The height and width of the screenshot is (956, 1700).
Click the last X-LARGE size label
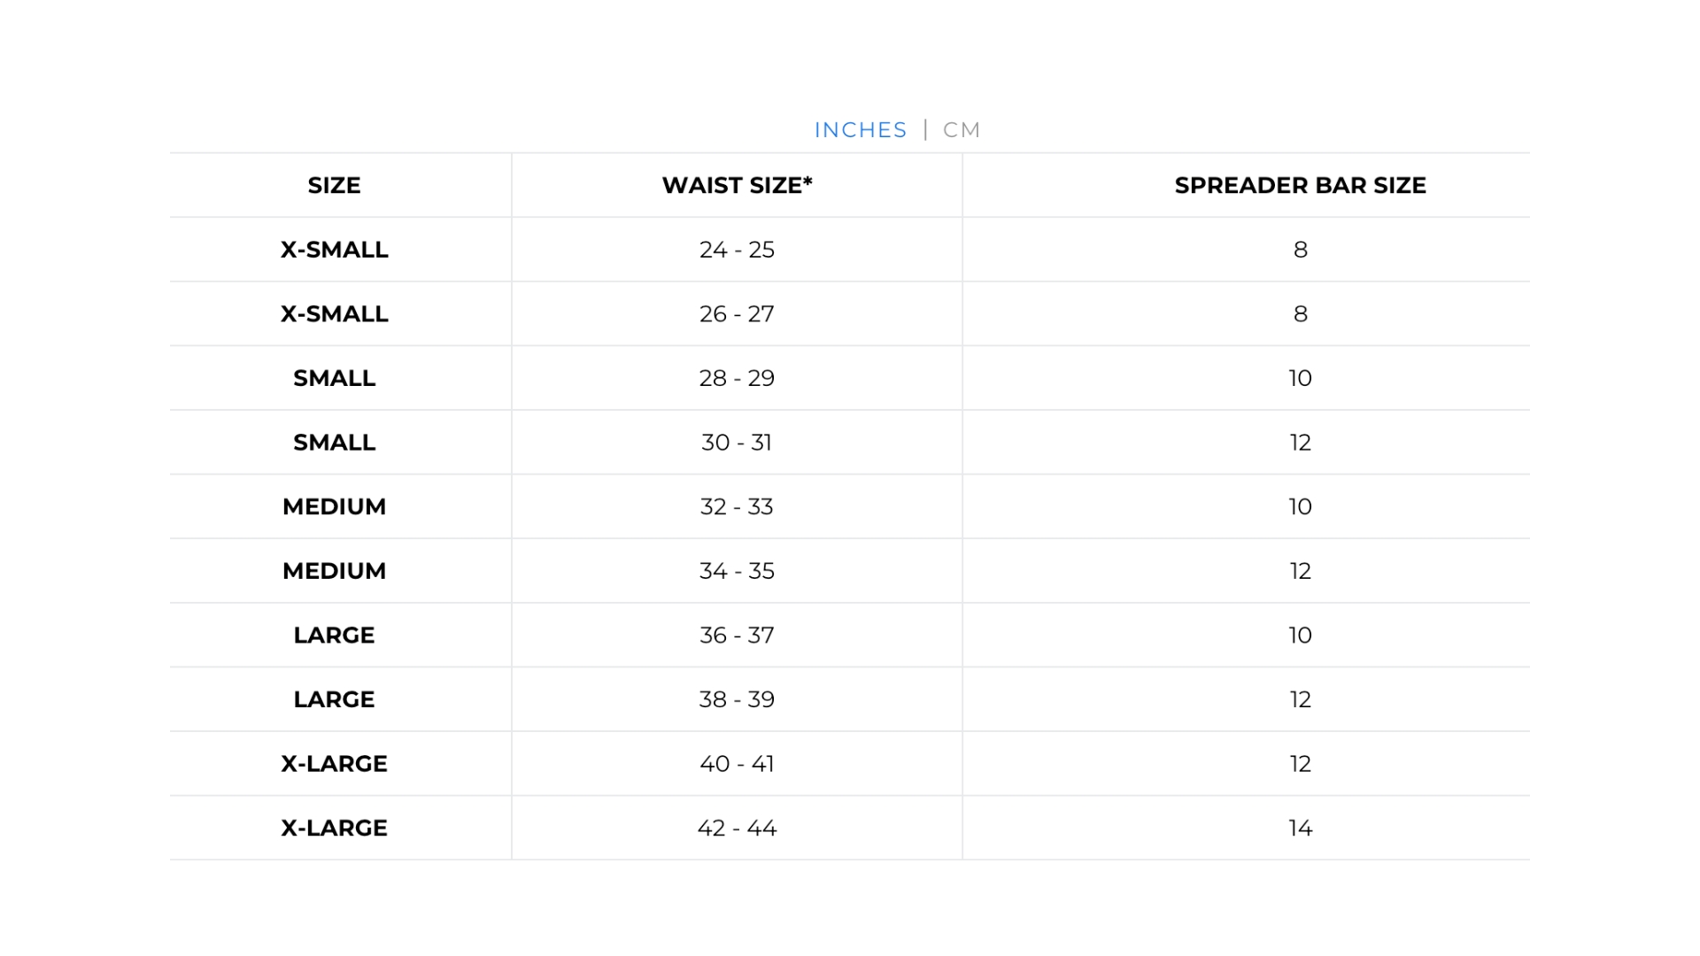point(334,828)
